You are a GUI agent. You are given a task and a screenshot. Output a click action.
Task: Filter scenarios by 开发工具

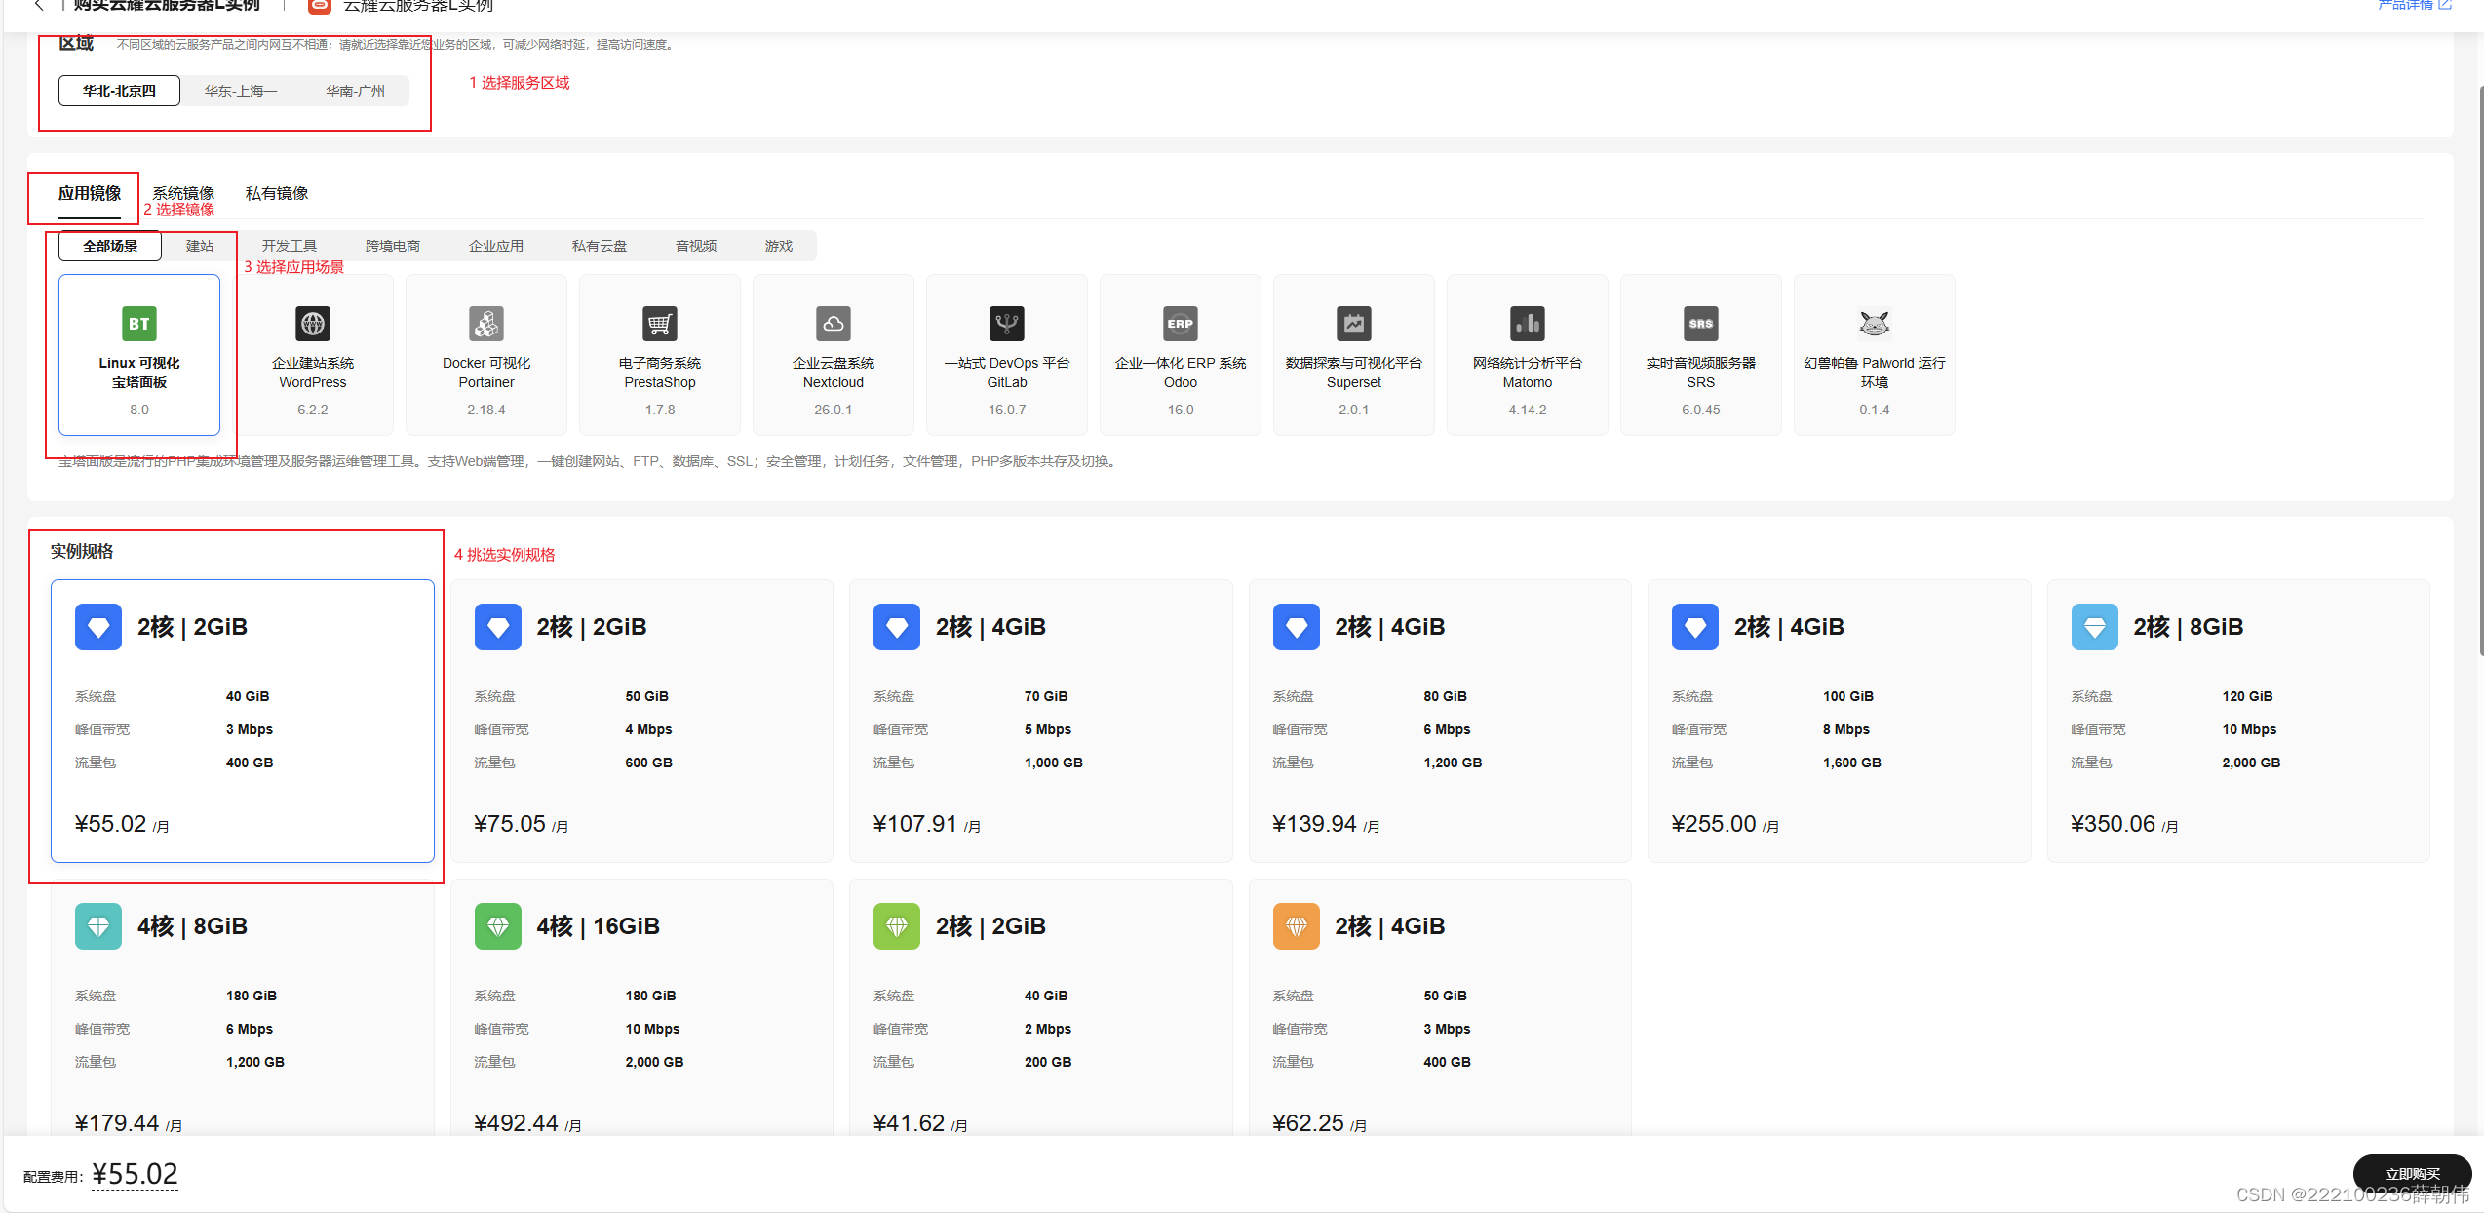point(289,246)
